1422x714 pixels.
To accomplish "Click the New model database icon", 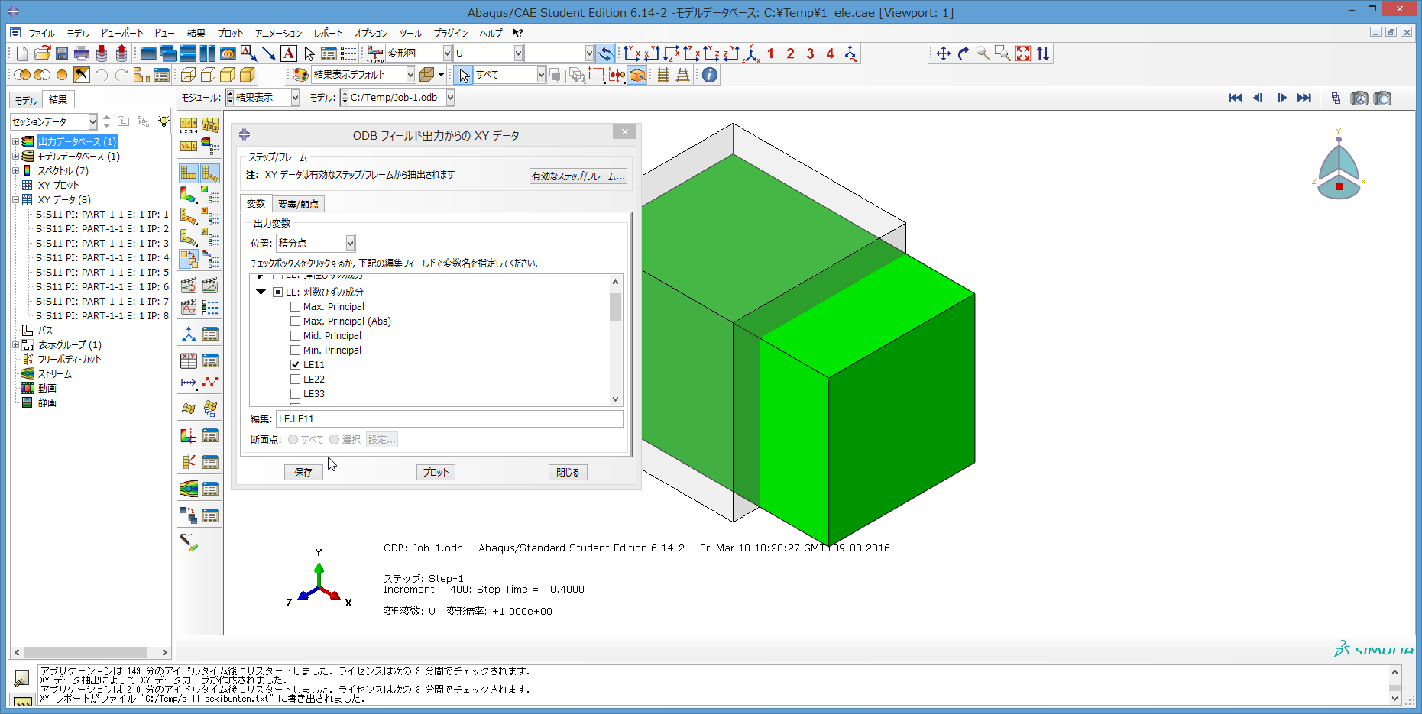I will (22, 53).
